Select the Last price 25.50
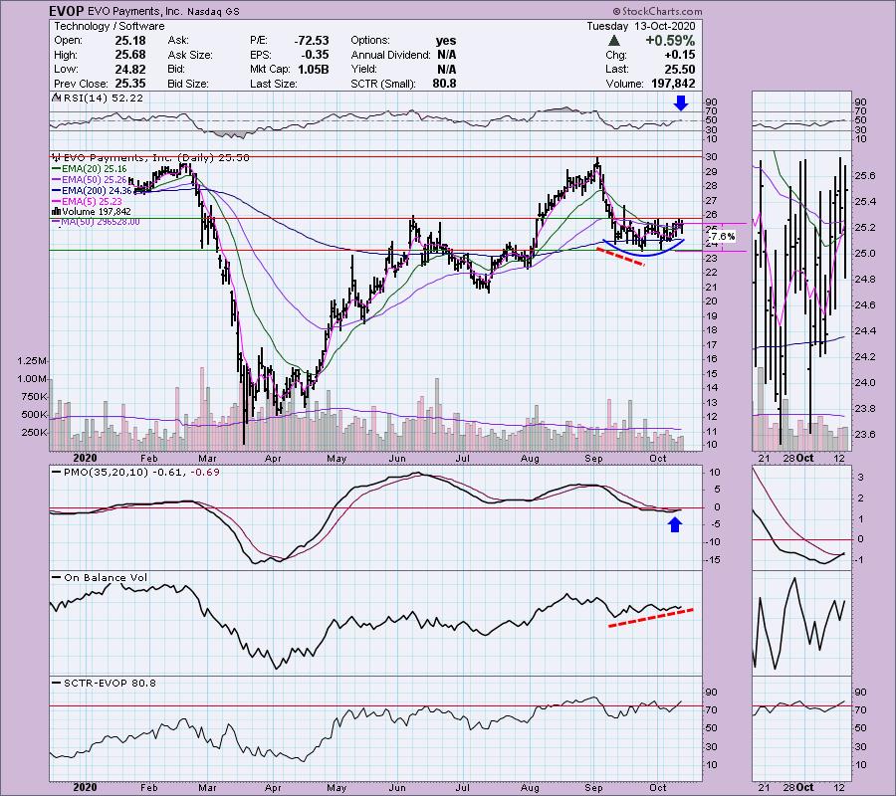Image resolution: width=896 pixels, height=796 pixels. pos(679,69)
